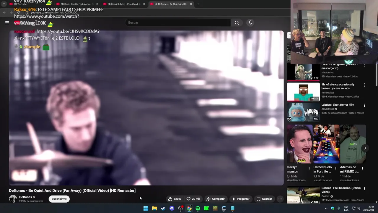Show hidden system tray icons chevron
The width and height of the screenshot is (378, 213).
pos(326,208)
